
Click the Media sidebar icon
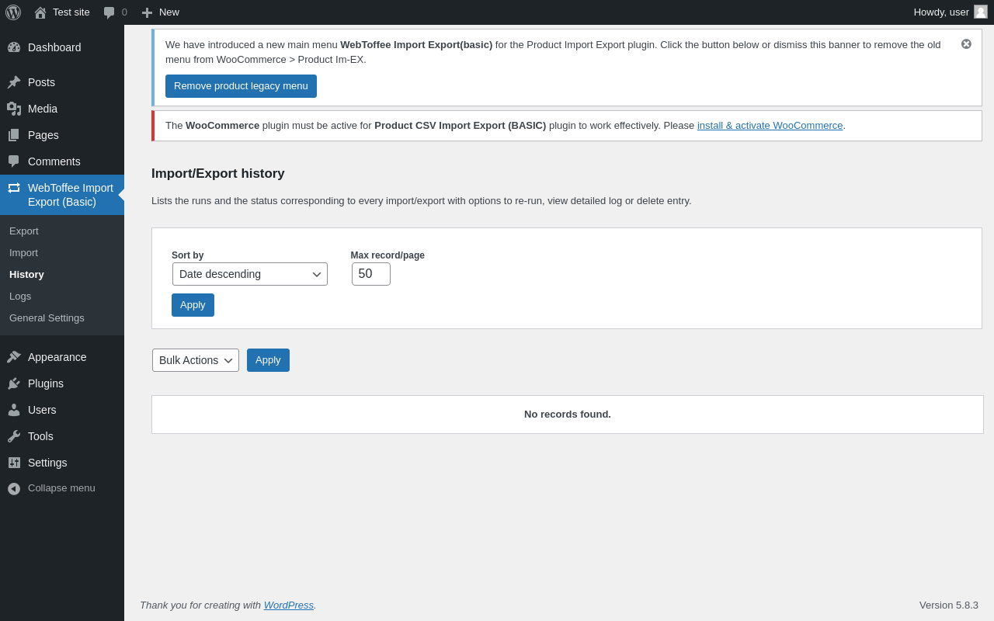pyautogui.click(x=14, y=109)
